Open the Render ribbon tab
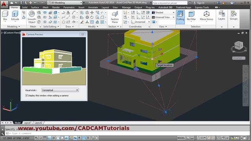 [x=56, y=7]
